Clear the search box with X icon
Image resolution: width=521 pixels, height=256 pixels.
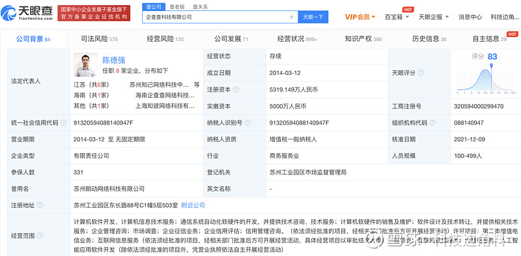tap(291, 17)
